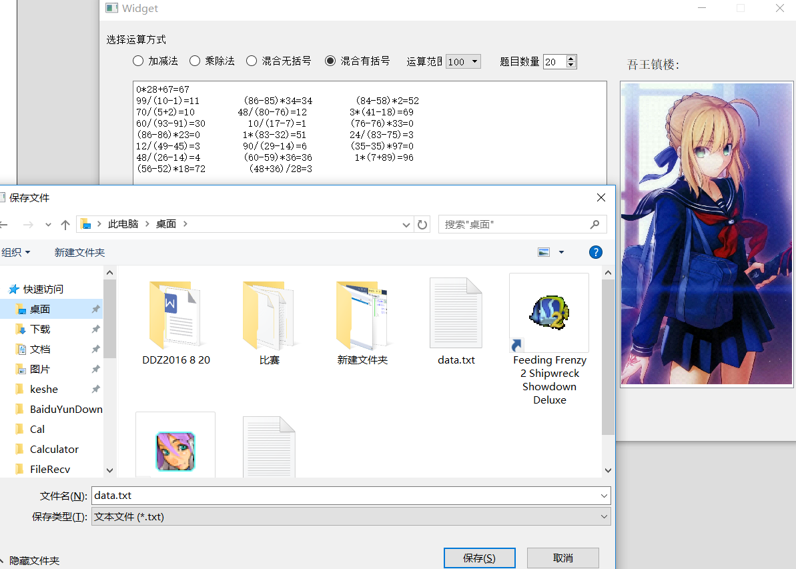The height and width of the screenshot is (569, 796).
Task: Click the 题目数量 value field
Action: tap(555, 61)
